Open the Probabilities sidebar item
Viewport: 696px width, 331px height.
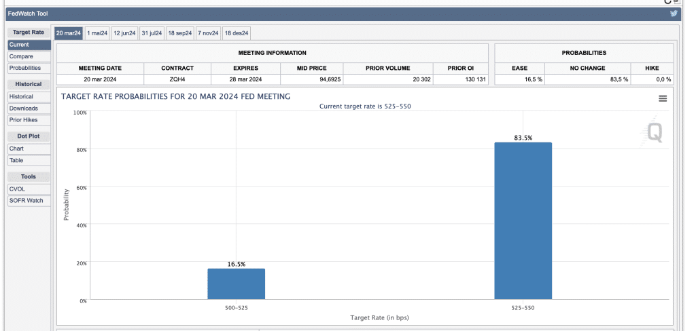tap(29, 69)
